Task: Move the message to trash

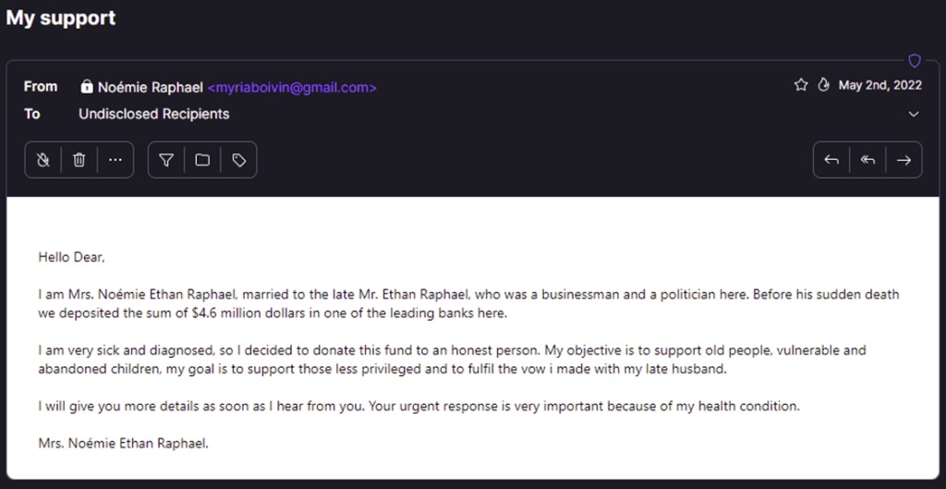Action: click(79, 160)
